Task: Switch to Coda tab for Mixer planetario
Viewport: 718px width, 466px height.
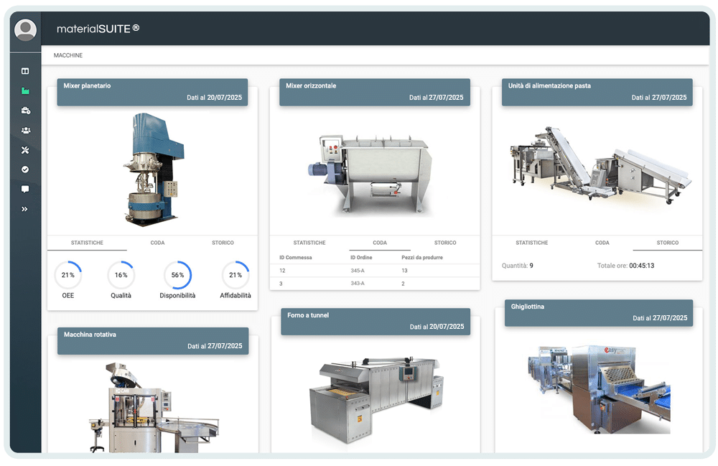Action: click(157, 243)
